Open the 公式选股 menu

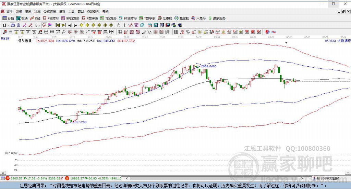tap(50, 11)
